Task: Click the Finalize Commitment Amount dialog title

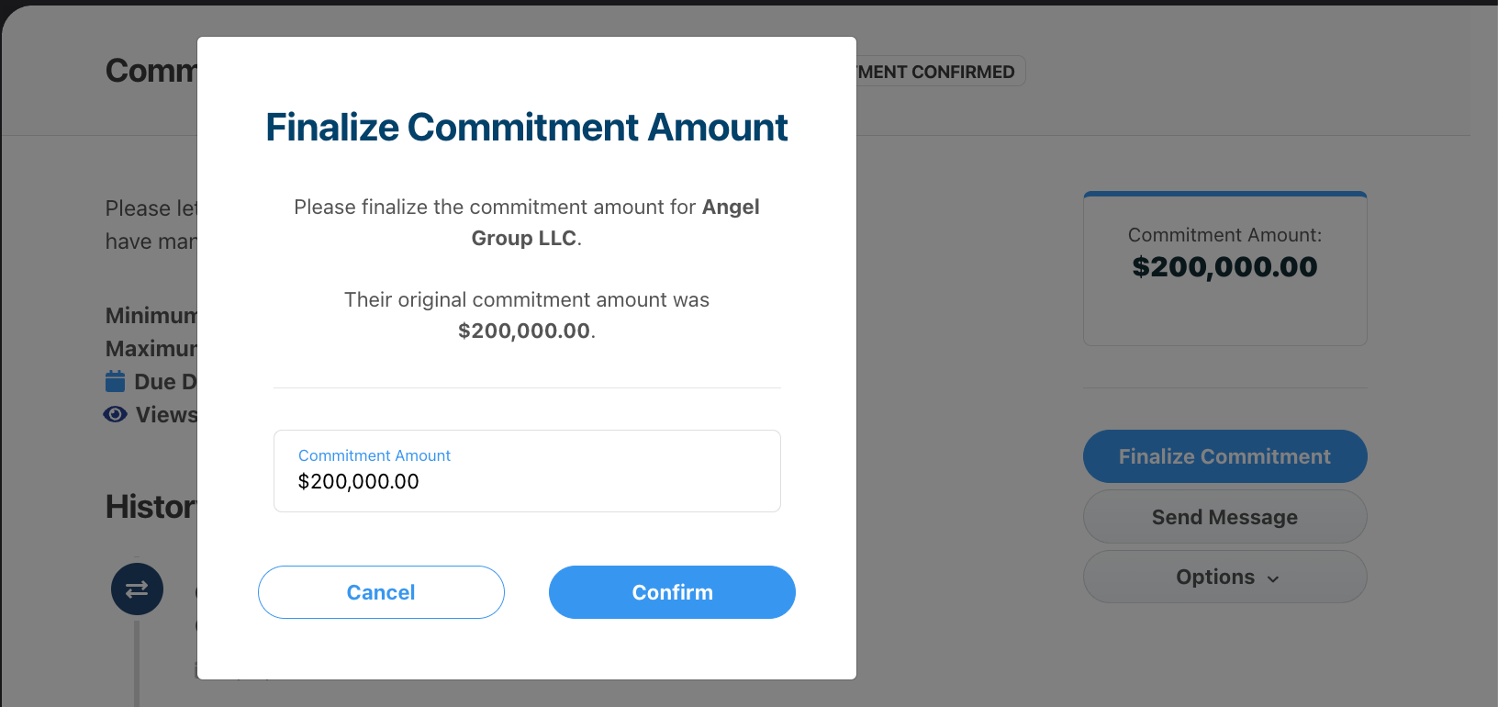Action: pyautogui.click(x=526, y=127)
